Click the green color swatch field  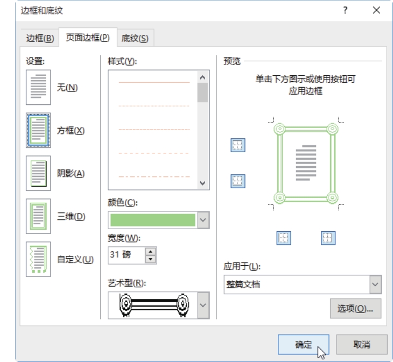[153, 220]
